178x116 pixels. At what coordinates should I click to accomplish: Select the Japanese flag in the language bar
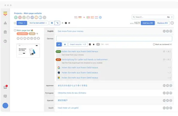[x=84, y=17]
